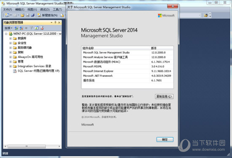232x158 pixels.
Task: Click the Save All toolbar icon
Action: coord(33,15)
